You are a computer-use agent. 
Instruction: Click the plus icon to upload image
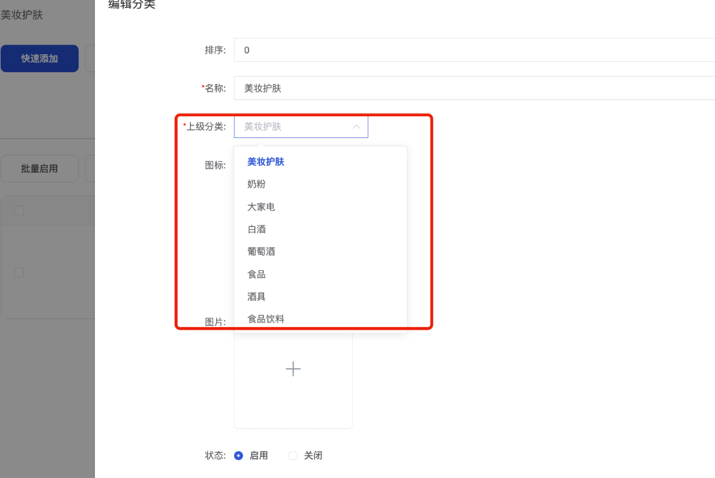coord(293,368)
